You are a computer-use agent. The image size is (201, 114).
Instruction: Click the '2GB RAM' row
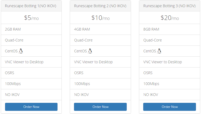tap(31, 29)
